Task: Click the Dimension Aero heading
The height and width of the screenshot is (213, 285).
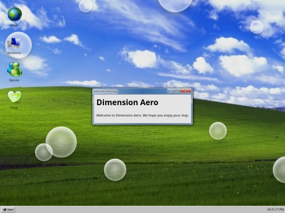Action: (x=127, y=103)
